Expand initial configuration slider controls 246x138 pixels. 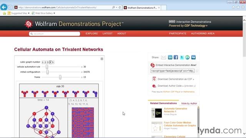tap(82, 72)
